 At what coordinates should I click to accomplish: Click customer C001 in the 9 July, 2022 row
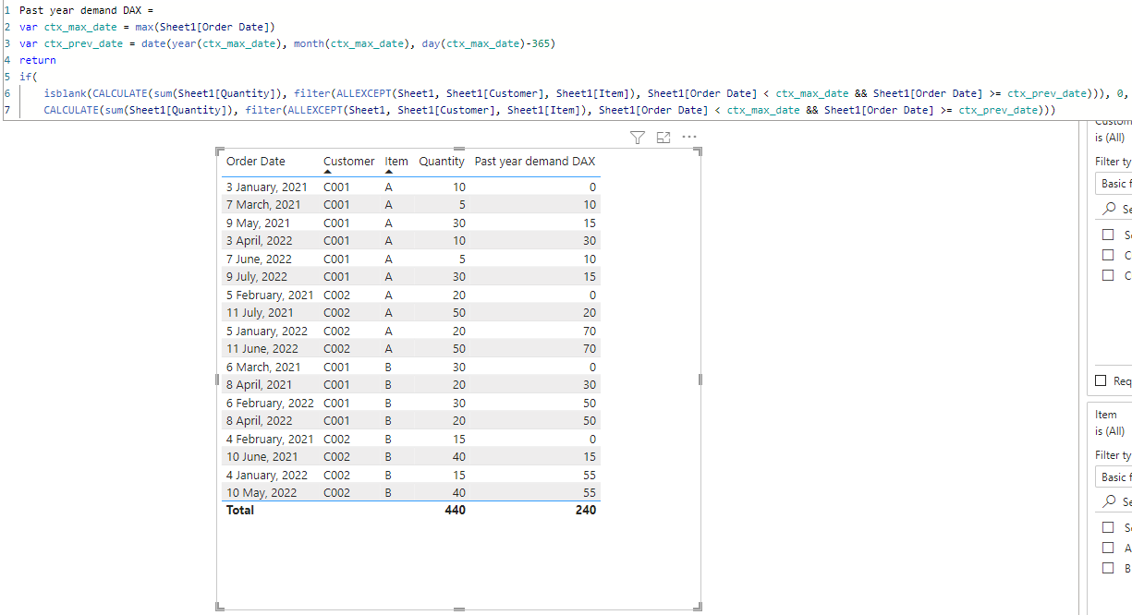[336, 277]
